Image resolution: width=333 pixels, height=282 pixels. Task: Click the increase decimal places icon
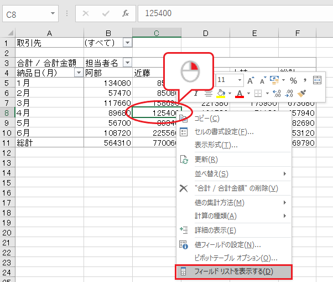click(276, 94)
